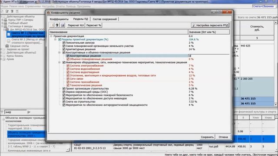Viewport: 278px width, 156px height.
Task: Uncheck 'Смета на строительство' checkbox
Action: [x=64, y=102]
